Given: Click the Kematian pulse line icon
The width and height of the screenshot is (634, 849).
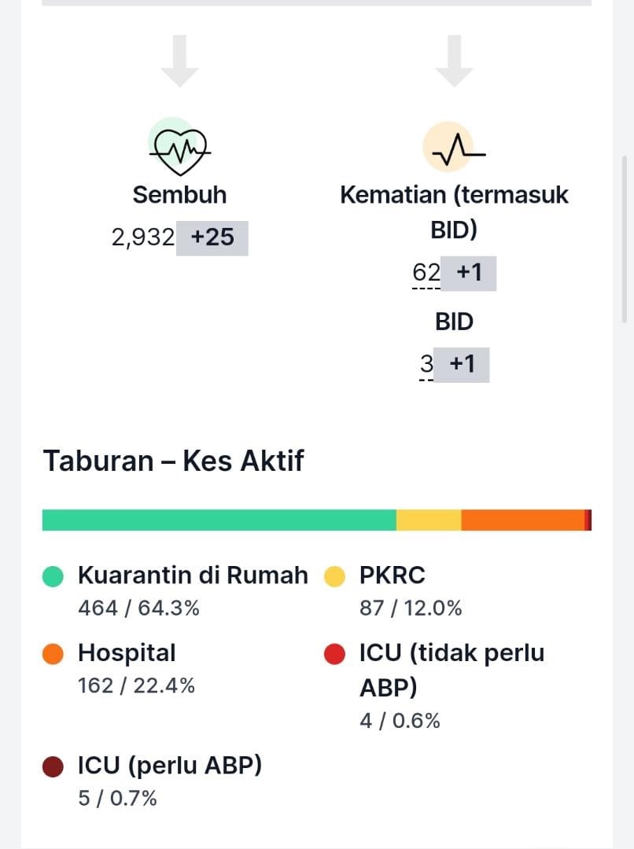Looking at the screenshot, I should coord(454,147).
